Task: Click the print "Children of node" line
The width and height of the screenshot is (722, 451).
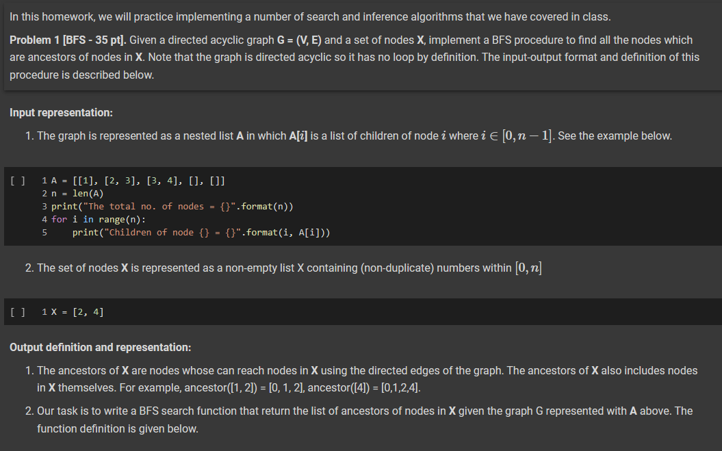Action: point(201,232)
